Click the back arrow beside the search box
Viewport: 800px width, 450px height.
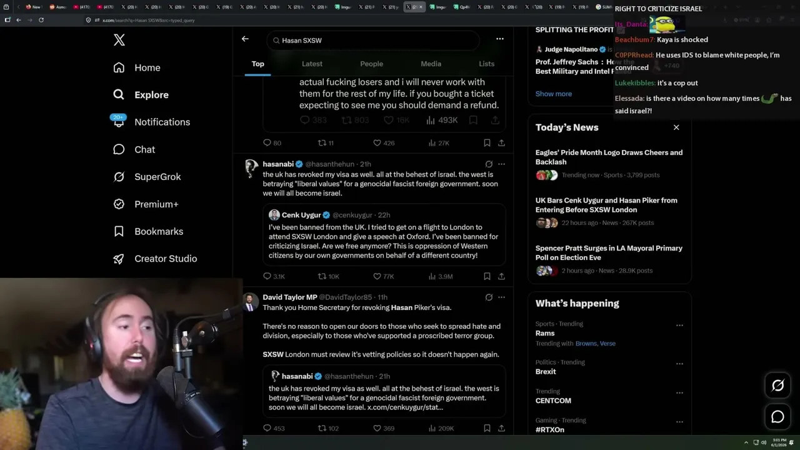pos(245,39)
